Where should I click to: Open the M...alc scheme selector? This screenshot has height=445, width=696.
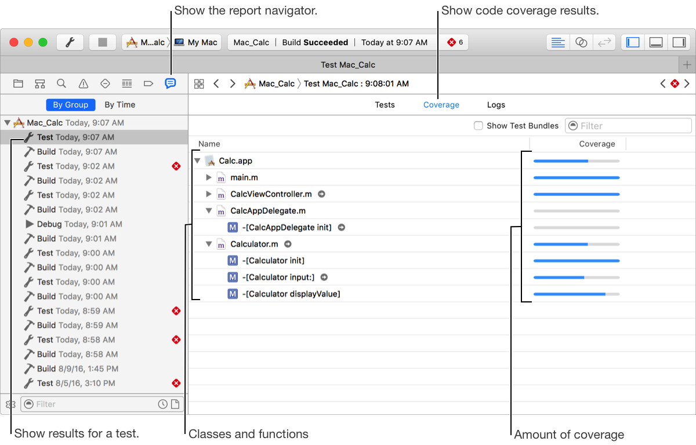click(x=146, y=42)
